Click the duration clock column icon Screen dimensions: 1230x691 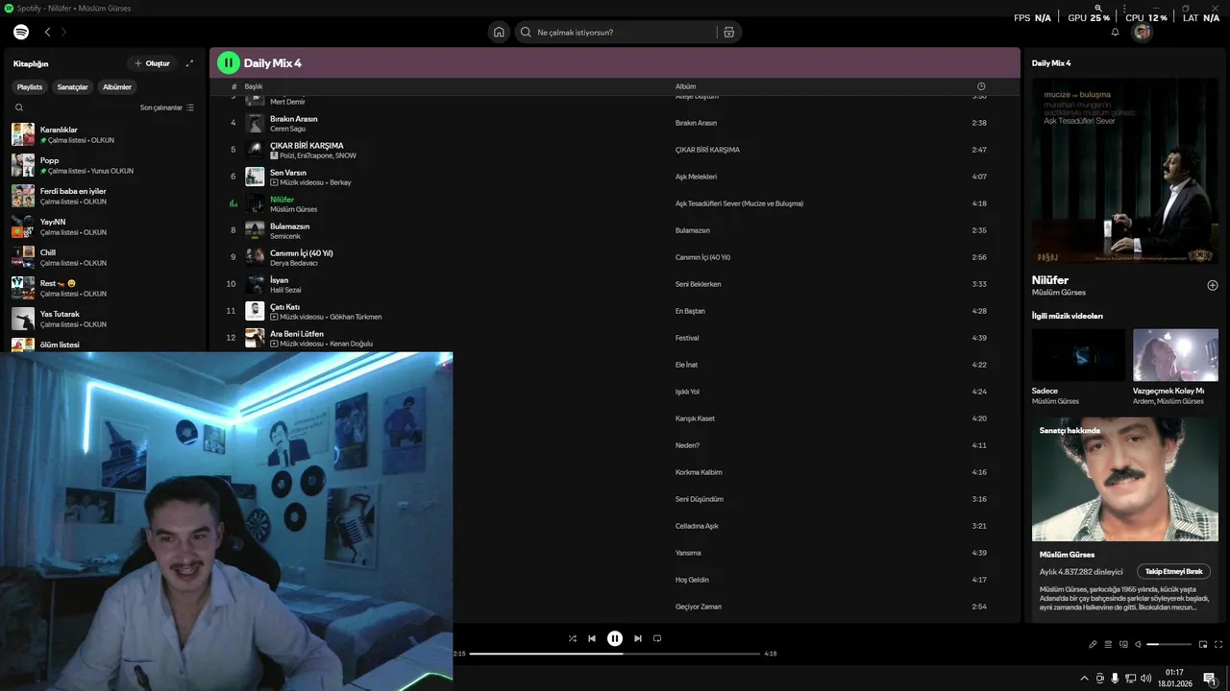click(981, 86)
